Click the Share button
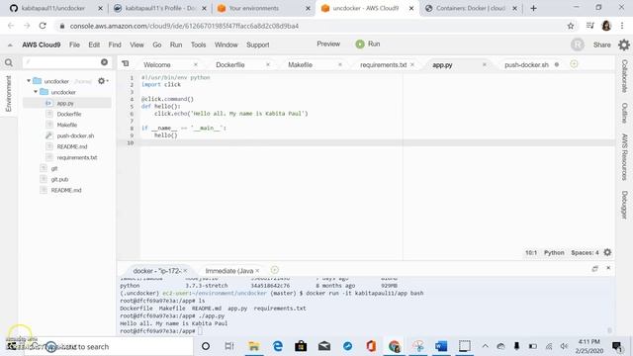Viewport: 633px width, 356px height. tap(602, 44)
